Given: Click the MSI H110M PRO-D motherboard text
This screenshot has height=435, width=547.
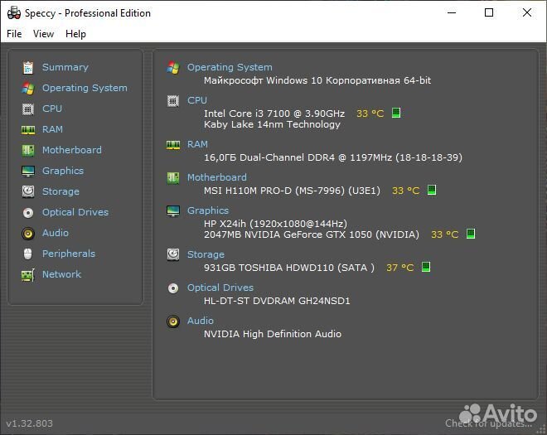Looking at the screenshot, I should point(292,191).
